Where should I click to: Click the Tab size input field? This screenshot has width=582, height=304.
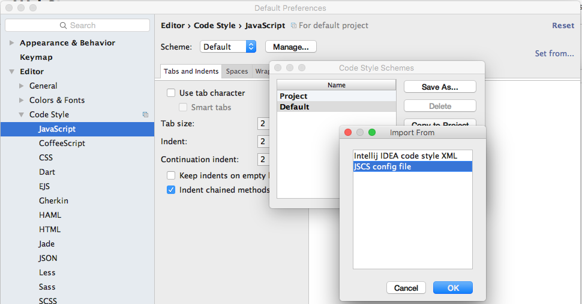click(x=263, y=123)
